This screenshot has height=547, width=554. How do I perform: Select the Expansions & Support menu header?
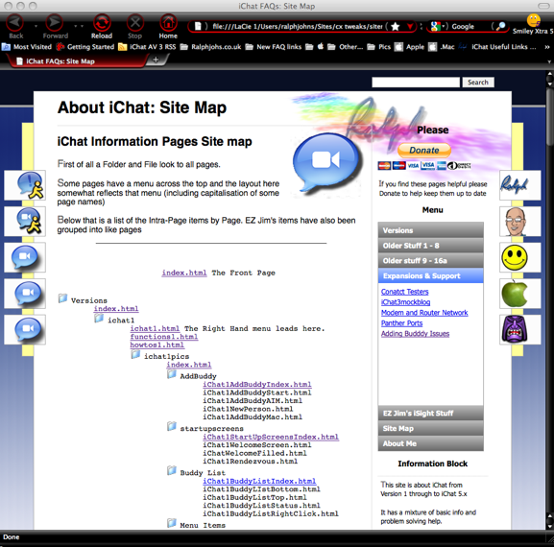(x=431, y=275)
